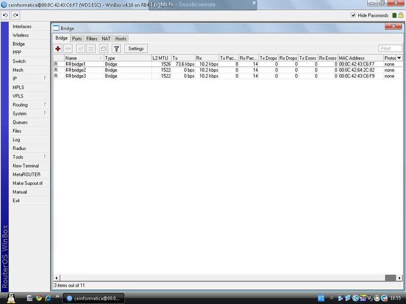This screenshot has height=304, width=406.
Task: Select the bridge1 row
Action: click(x=228, y=64)
